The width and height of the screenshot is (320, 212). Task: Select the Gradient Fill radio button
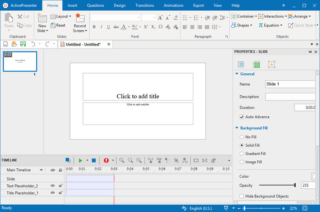[x=242, y=154]
